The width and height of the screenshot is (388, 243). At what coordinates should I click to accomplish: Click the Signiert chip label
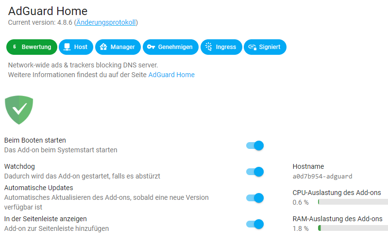point(270,47)
